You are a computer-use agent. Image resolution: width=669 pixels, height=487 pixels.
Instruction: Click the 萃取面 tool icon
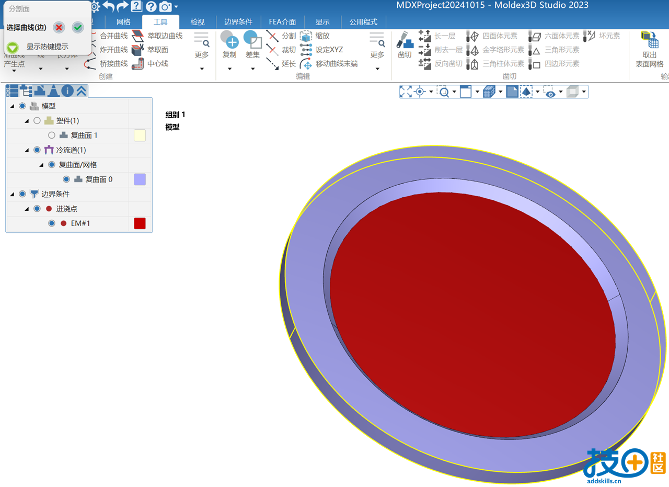coord(137,50)
